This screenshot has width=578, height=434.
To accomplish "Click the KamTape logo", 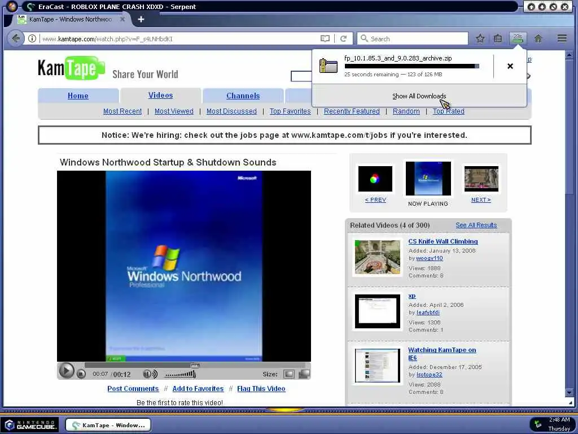I will click(72, 68).
